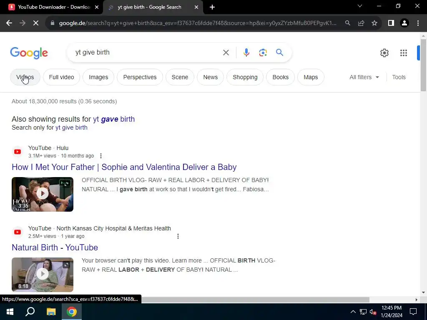This screenshot has height=320, width=427.
Task: Close the YouTube Downloader tab
Action: click(x=97, y=7)
